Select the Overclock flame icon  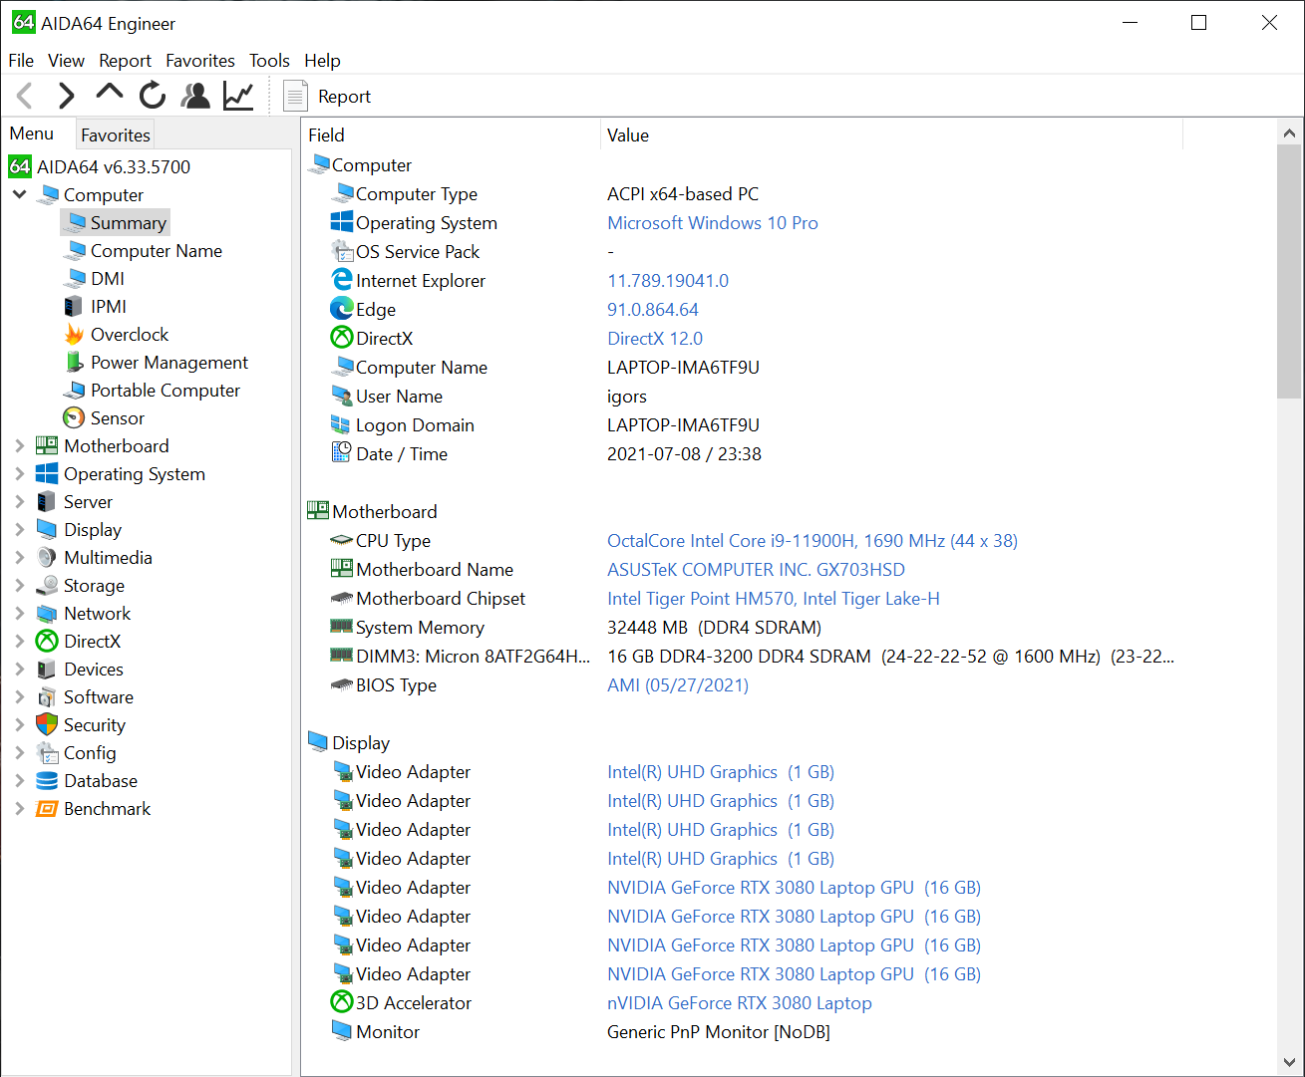74,335
